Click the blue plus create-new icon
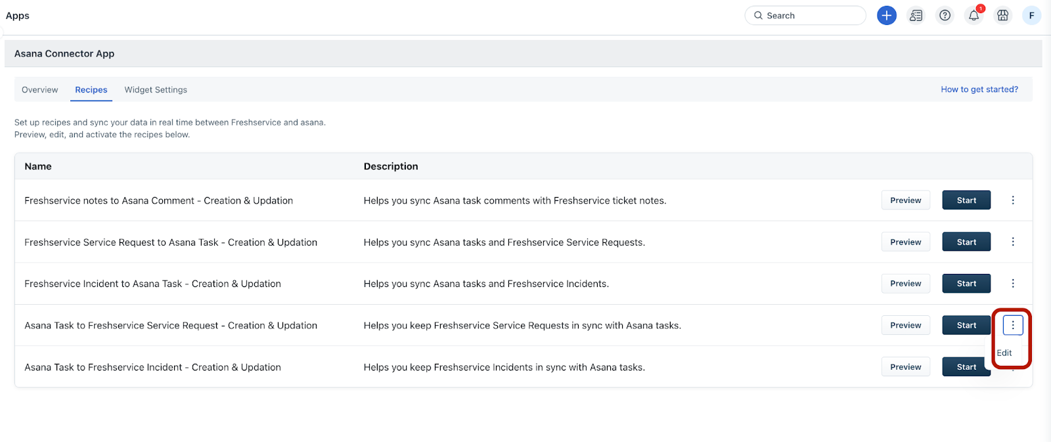This screenshot has width=1051, height=442. click(x=886, y=15)
